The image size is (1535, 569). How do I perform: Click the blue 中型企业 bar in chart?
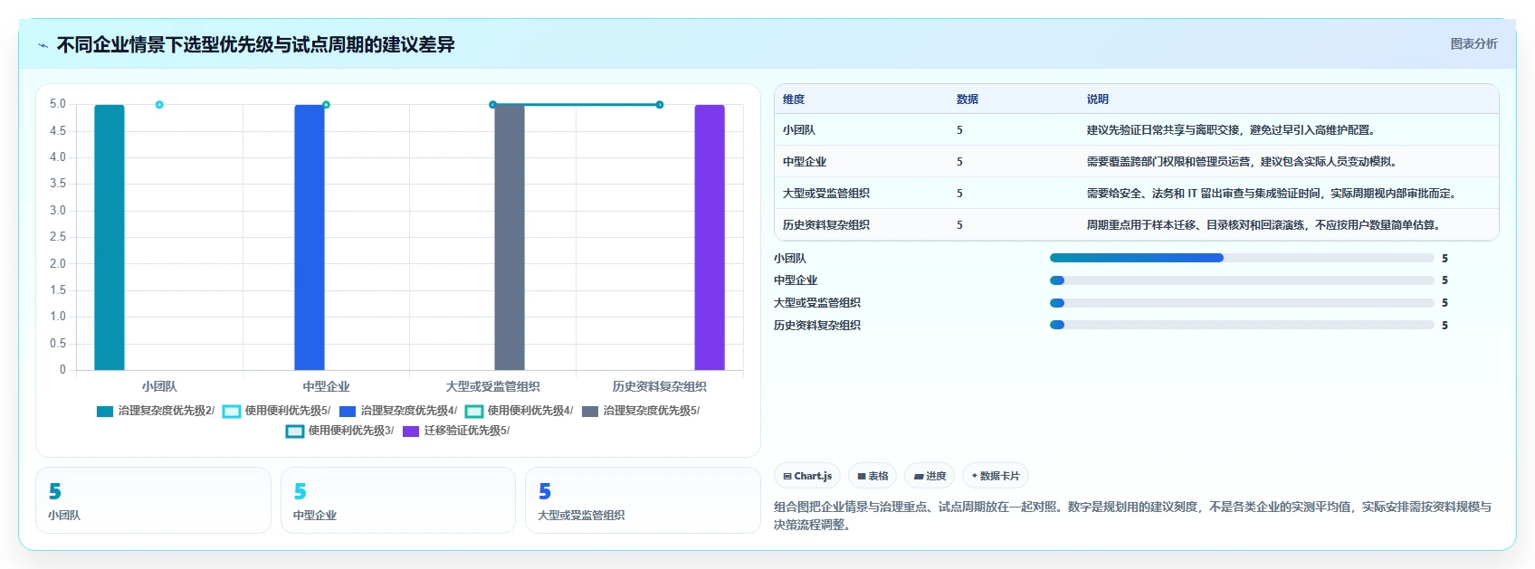click(310, 237)
